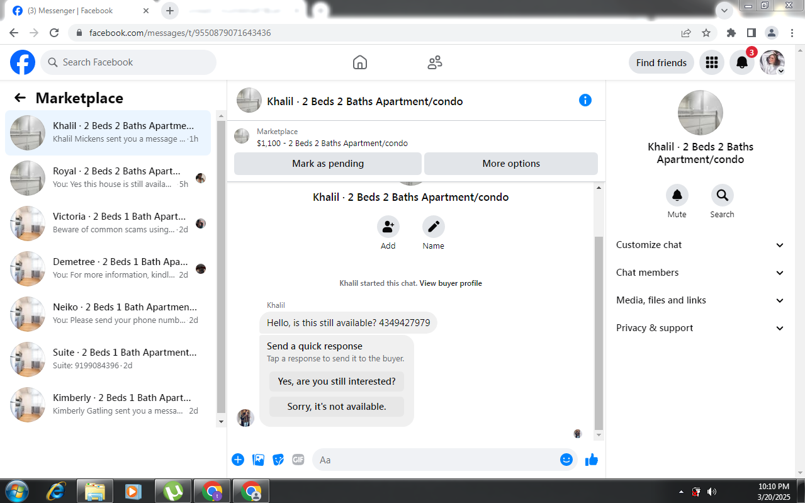Focus the Search Facebook field

(x=128, y=62)
